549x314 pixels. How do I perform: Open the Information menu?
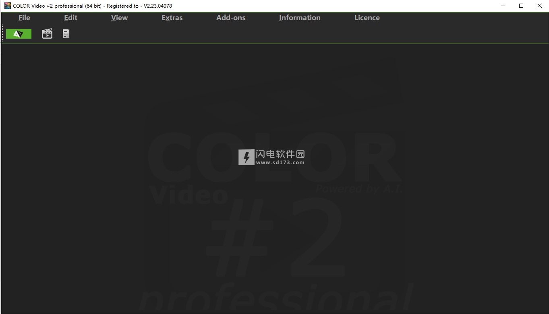pyautogui.click(x=300, y=18)
